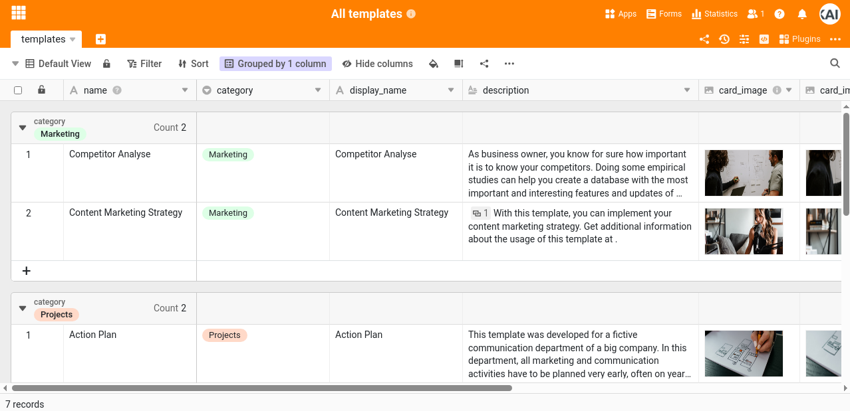Open Action Plan card_image thumbnail

pos(744,353)
